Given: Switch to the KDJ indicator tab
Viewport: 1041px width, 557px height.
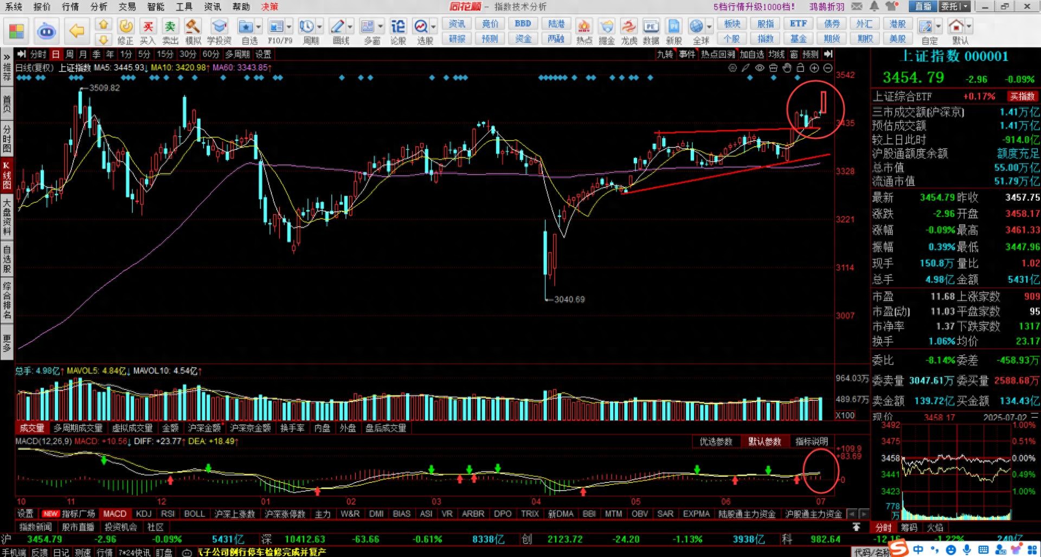Looking at the screenshot, I should click(x=144, y=514).
